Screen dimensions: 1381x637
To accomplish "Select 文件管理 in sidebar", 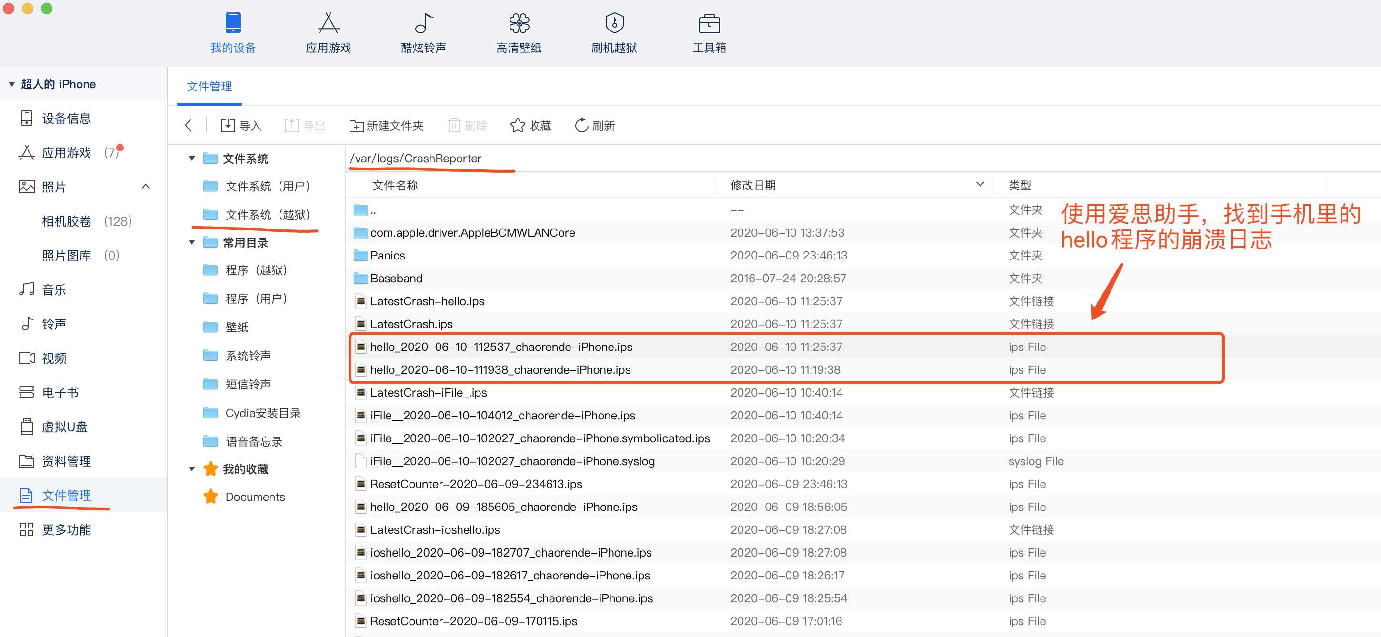I will [84, 496].
